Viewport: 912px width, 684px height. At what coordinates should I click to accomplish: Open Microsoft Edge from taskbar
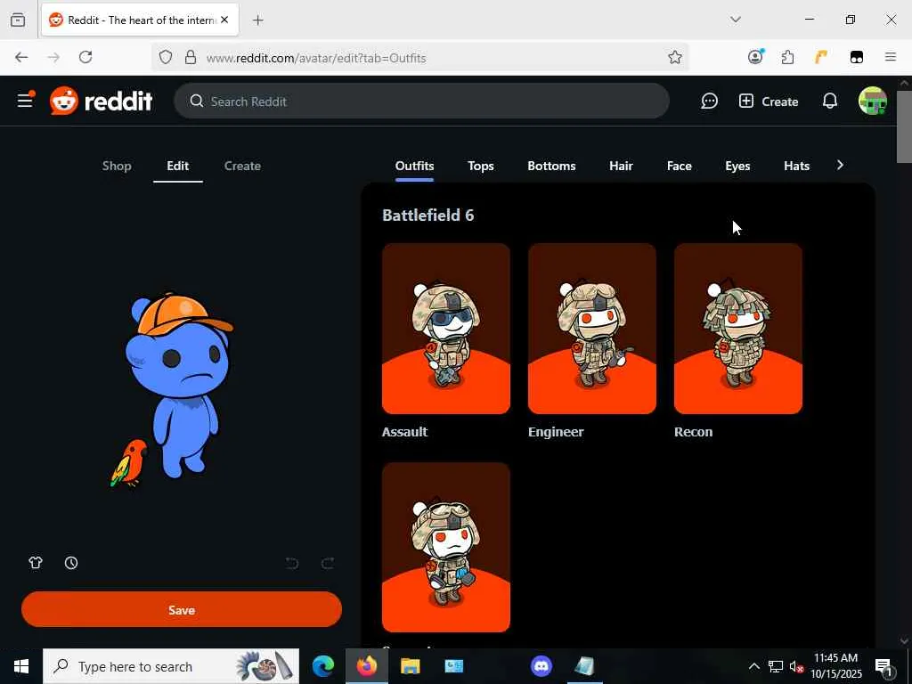tap(322, 666)
